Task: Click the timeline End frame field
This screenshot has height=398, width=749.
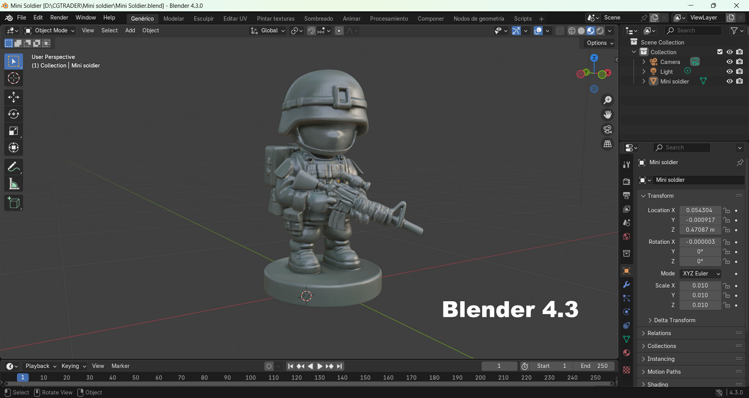Action: coord(594,366)
